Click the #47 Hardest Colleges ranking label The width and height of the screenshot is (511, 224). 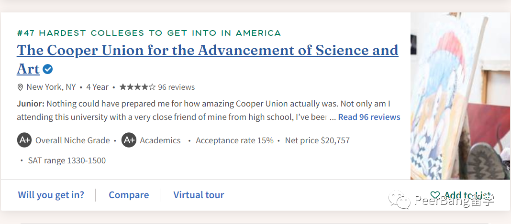149,33
